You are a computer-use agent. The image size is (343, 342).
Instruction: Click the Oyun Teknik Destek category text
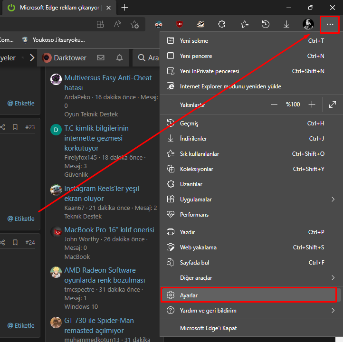(91, 114)
